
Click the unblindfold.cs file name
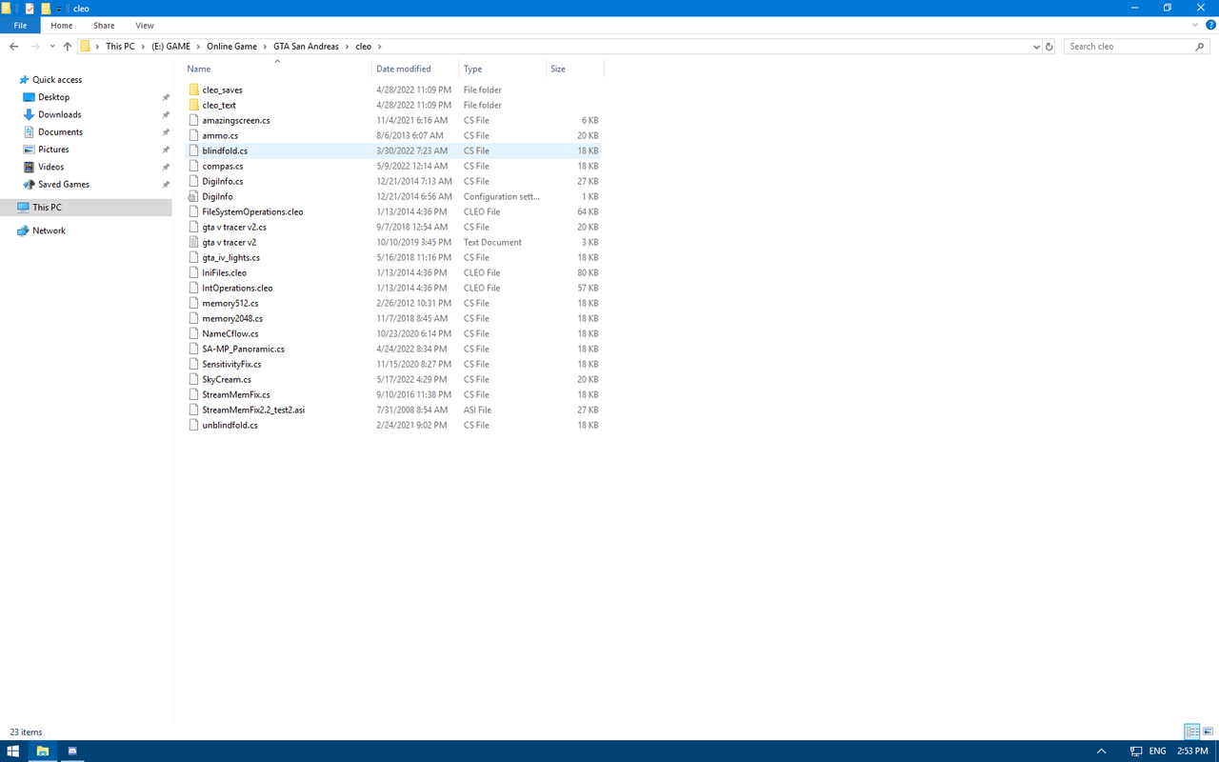pyautogui.click(x=230, y=425)
